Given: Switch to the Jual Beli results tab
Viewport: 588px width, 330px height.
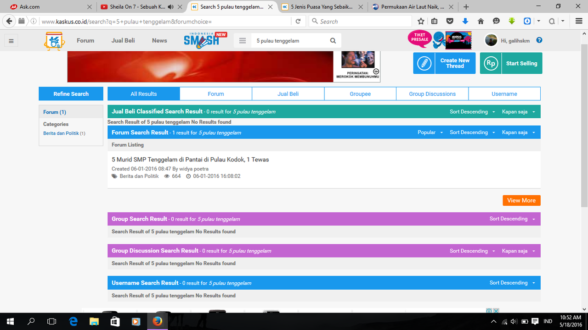Looking at the screenshot, I should (288, 93).
